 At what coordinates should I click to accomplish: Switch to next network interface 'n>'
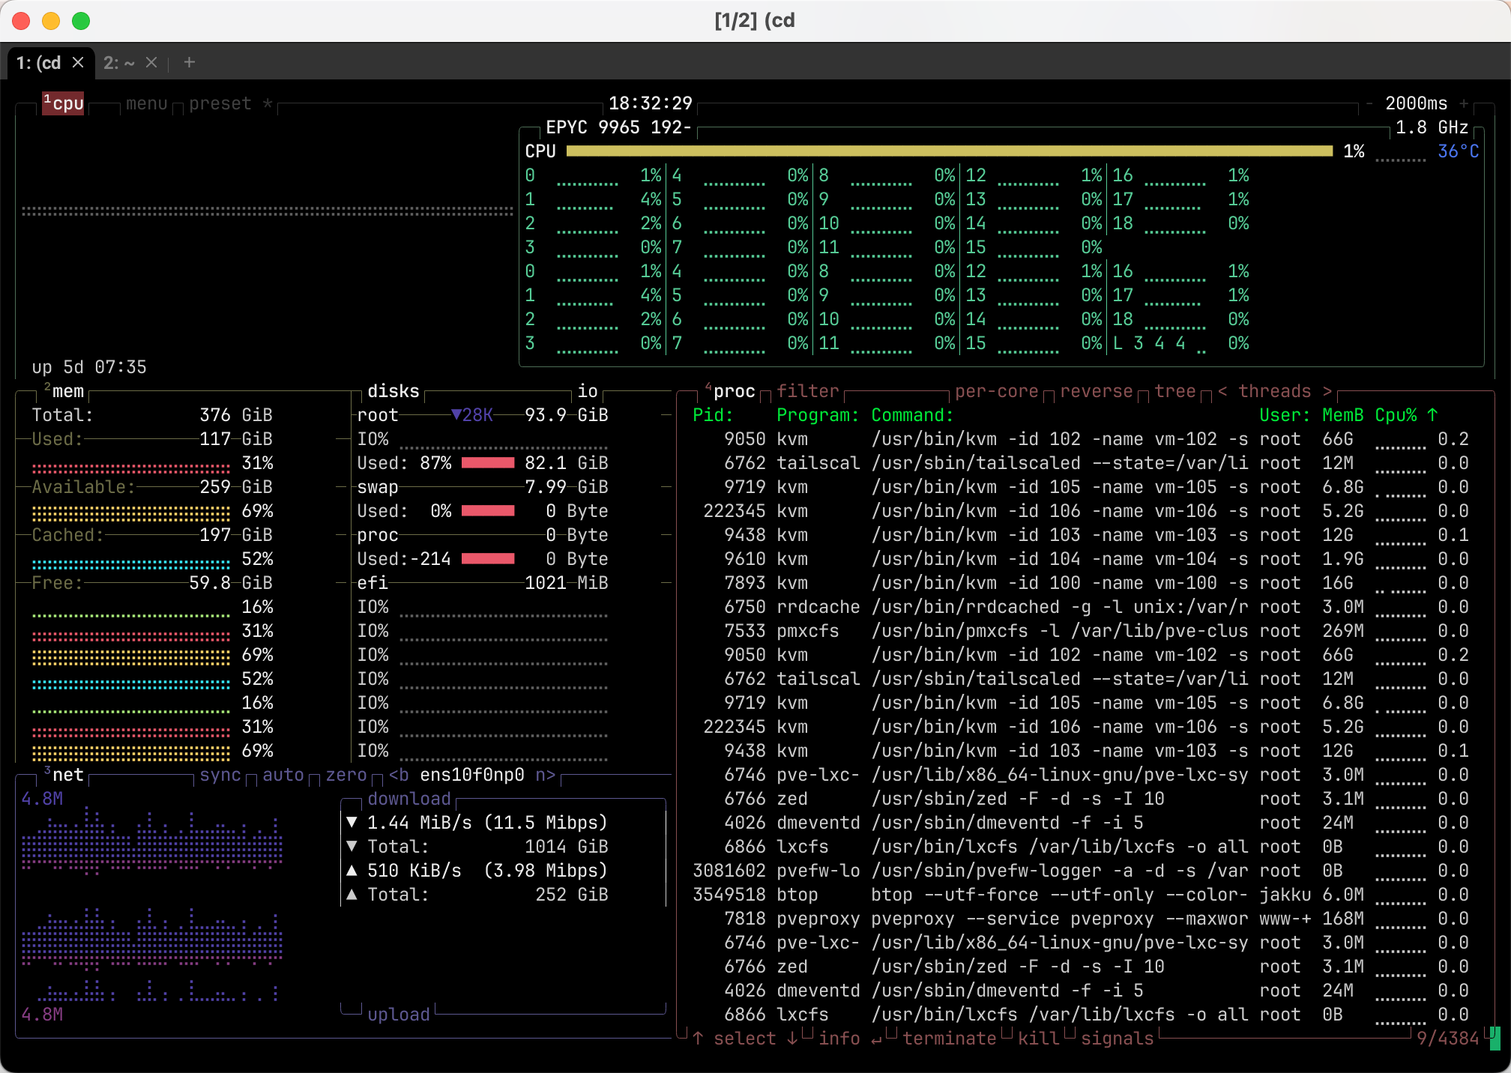(546, 775)
